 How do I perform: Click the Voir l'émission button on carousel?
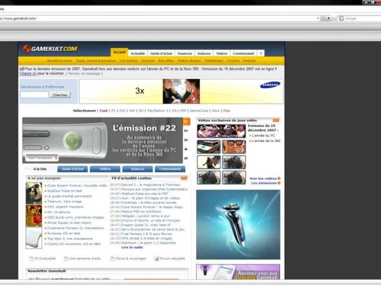[x=42, y=158]
